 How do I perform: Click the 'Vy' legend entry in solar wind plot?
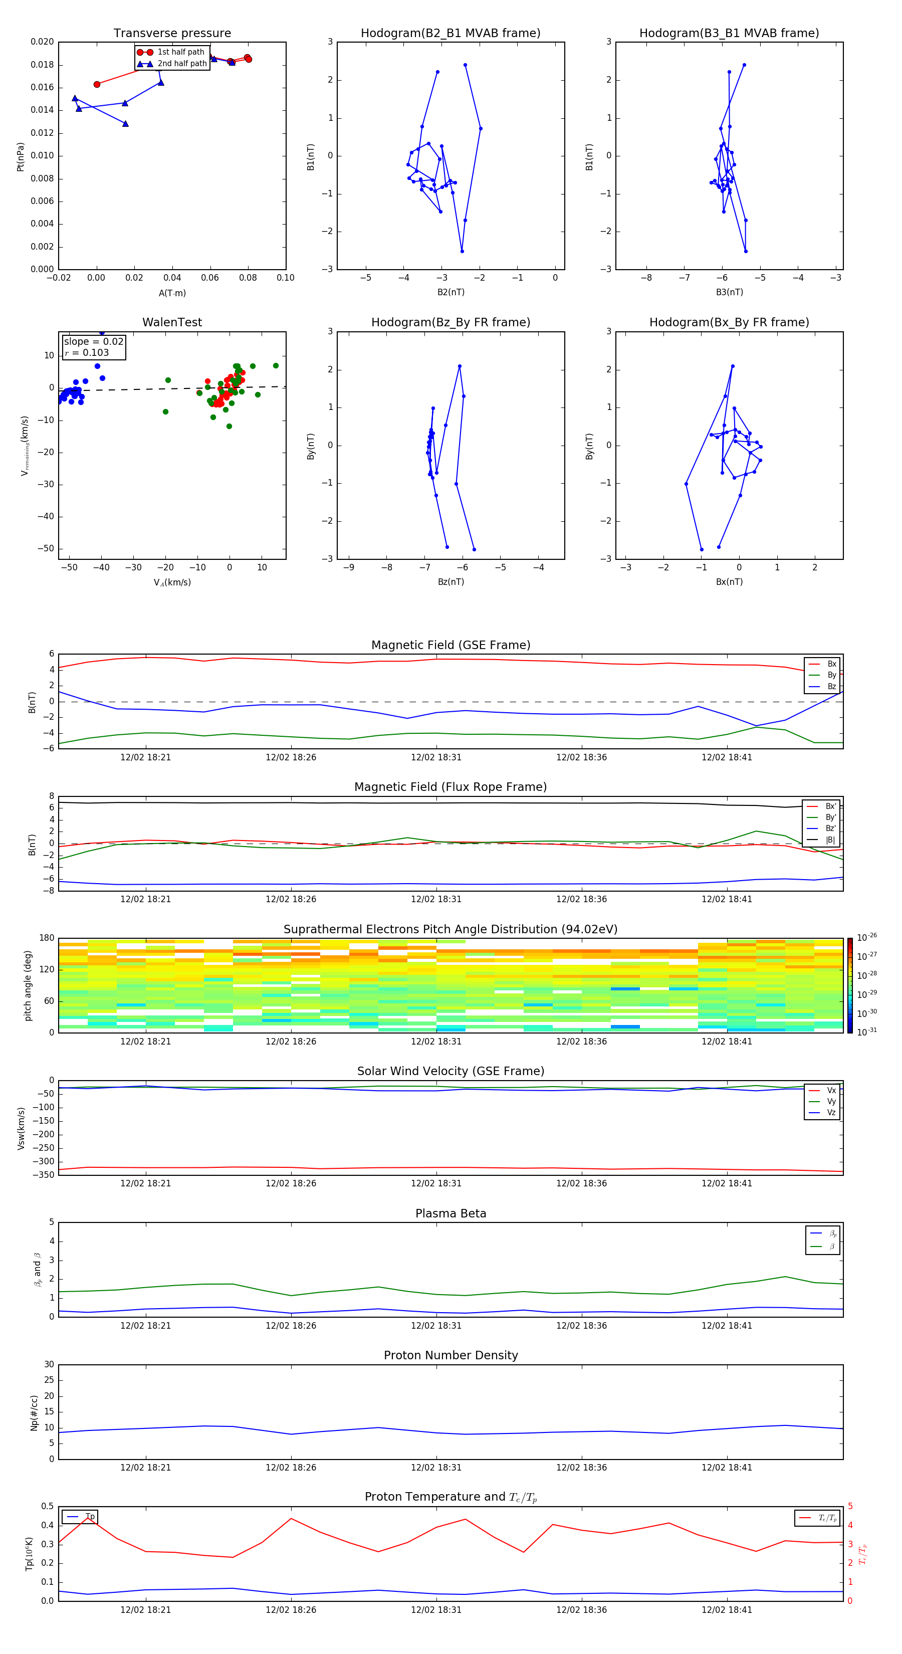822,1101
